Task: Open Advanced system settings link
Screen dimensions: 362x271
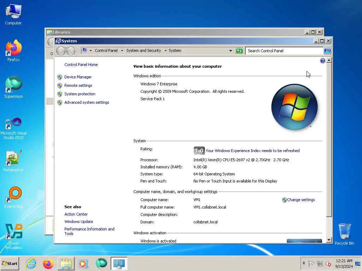Action: point(87,102)
